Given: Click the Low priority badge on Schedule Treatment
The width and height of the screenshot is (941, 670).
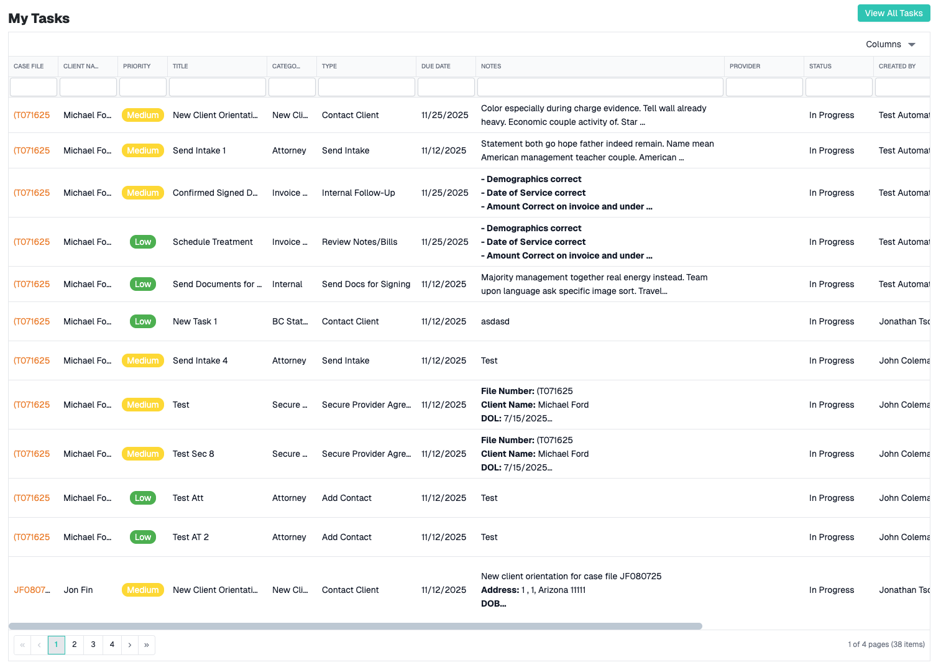Looking at the screenshot, I should 143,242.
